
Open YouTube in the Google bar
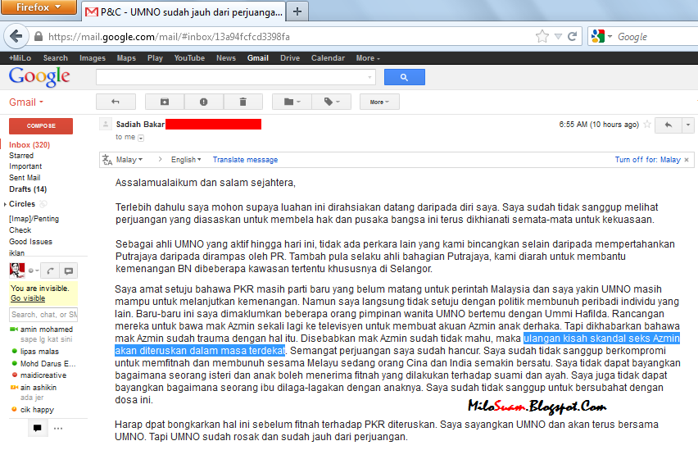pos(189,58)
